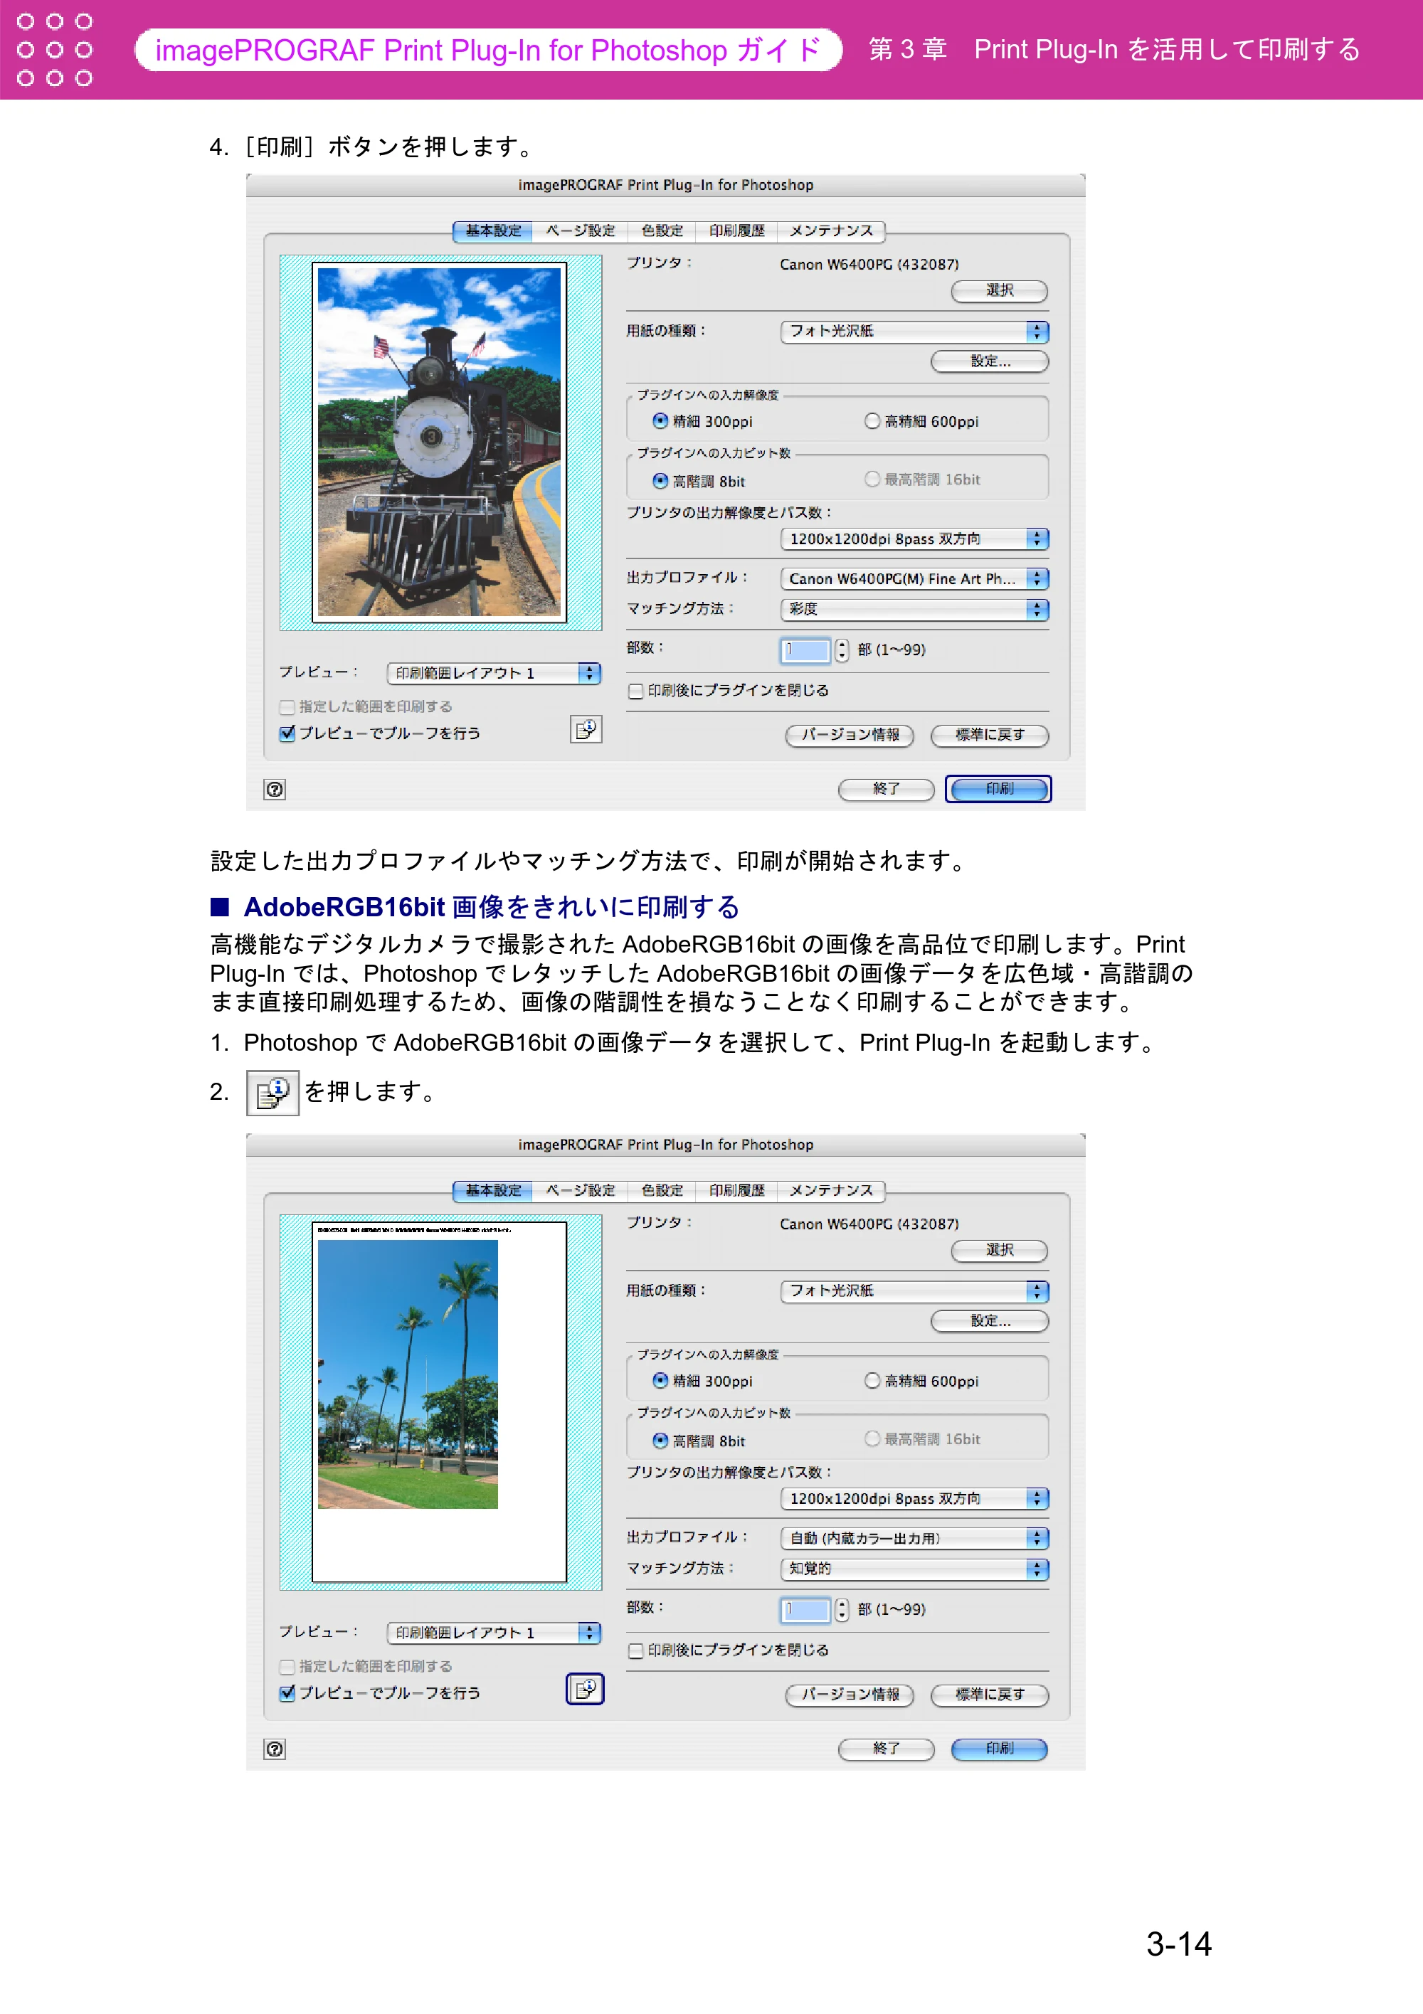The height and width of the screenshot is (2014, 1423).
Task: Enable 印刷後にプラグインを閉じる in the palm tree dialog
Action: (636, 1651)
